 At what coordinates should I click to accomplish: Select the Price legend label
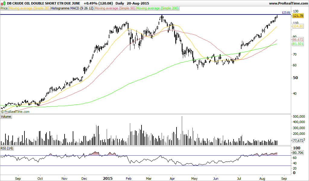tap(4, 8)
